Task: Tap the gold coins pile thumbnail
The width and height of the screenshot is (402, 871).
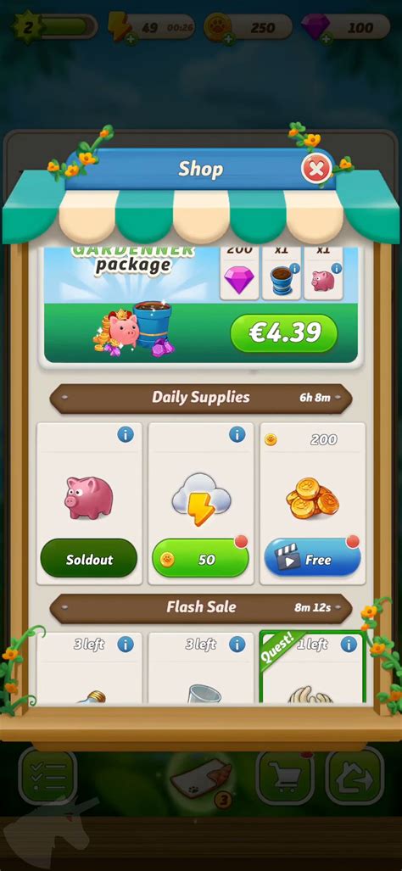Action: pos(310,495)
